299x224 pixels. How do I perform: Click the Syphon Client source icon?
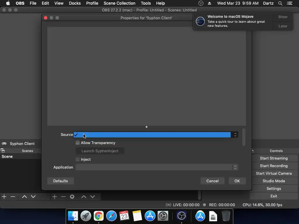[4, 143]
